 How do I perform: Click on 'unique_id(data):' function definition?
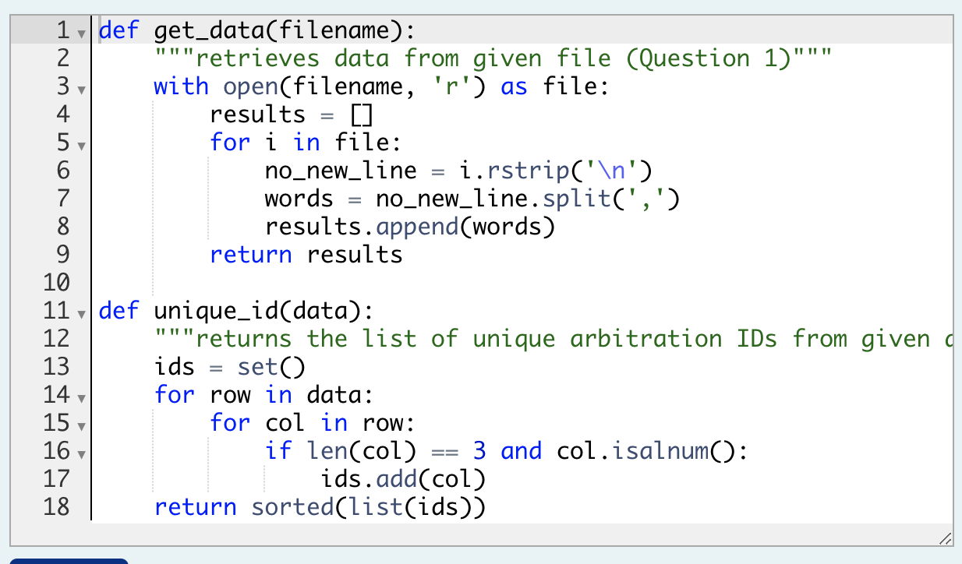point(264,312)
